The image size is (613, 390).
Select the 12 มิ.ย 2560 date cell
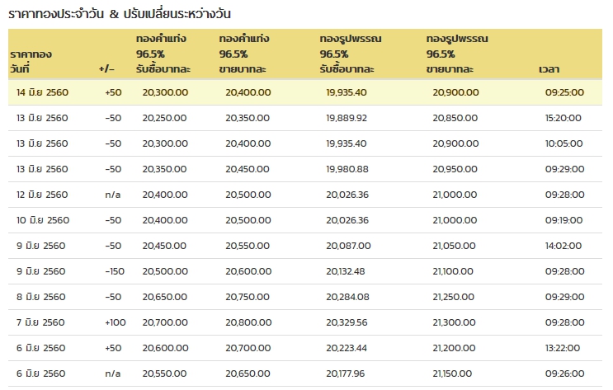click(x=42, y=195)
